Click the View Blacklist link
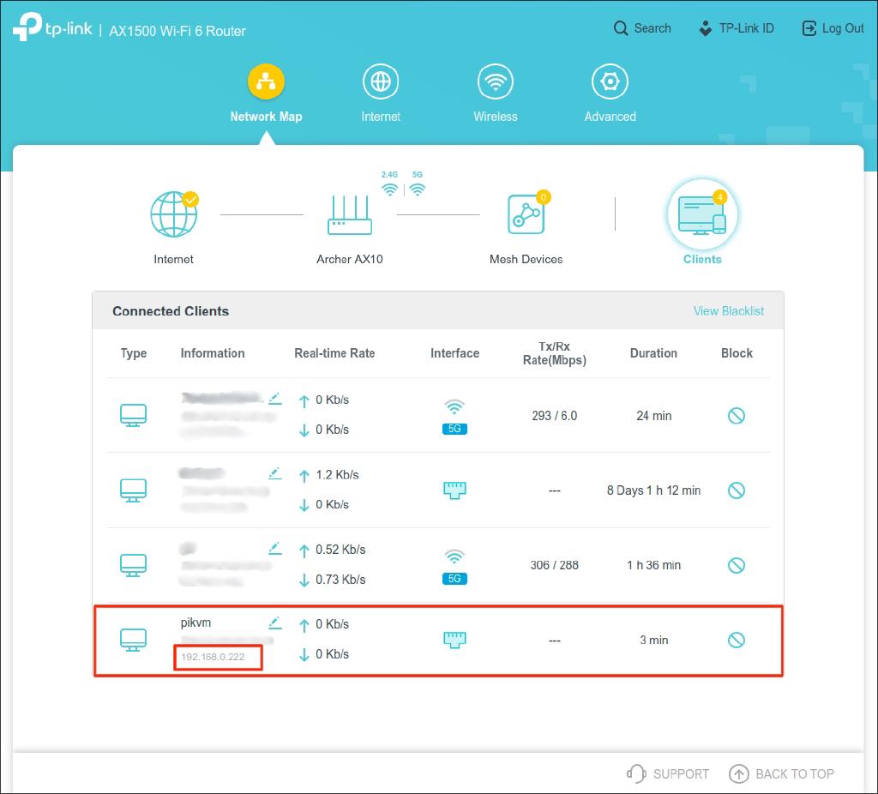Screen dimensions: 878x794 tap(728, 311)
